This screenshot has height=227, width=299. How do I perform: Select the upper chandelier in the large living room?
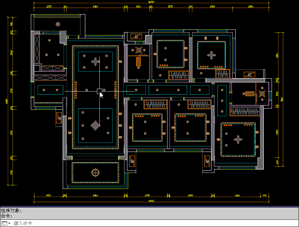(x=95, y=62)
